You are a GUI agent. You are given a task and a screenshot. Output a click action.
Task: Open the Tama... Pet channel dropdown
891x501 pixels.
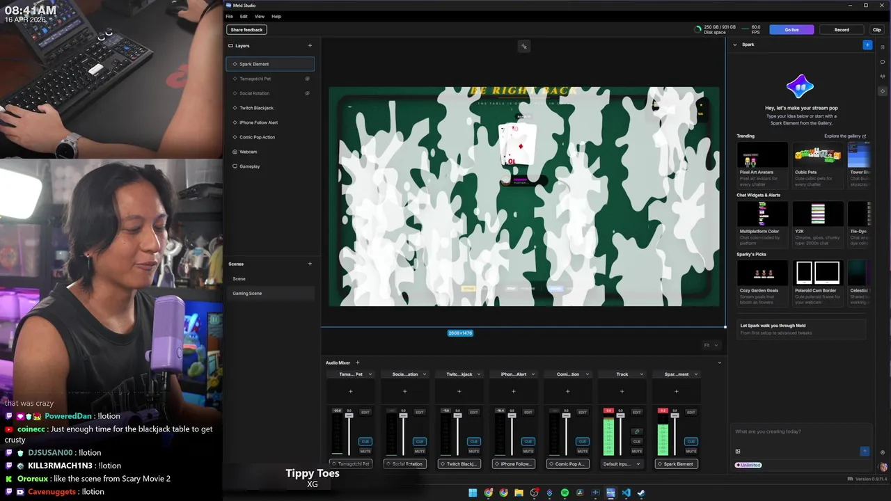pos(370,374)
